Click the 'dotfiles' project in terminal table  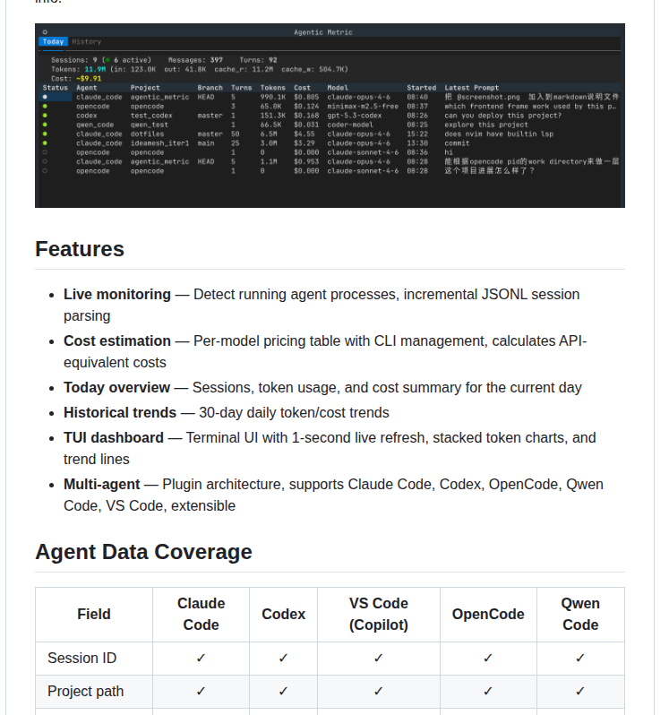click(x=147, y=134)
